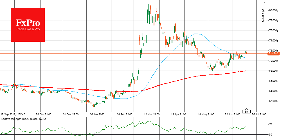Screen dimensions: 281x140
Task: Click the RSI 70 level label
Action: (271, 124)
